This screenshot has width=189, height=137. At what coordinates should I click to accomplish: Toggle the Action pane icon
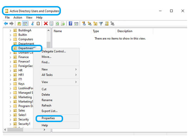tap(76, 23)
